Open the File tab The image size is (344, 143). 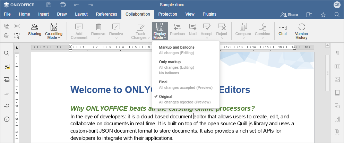pos(7,14)
